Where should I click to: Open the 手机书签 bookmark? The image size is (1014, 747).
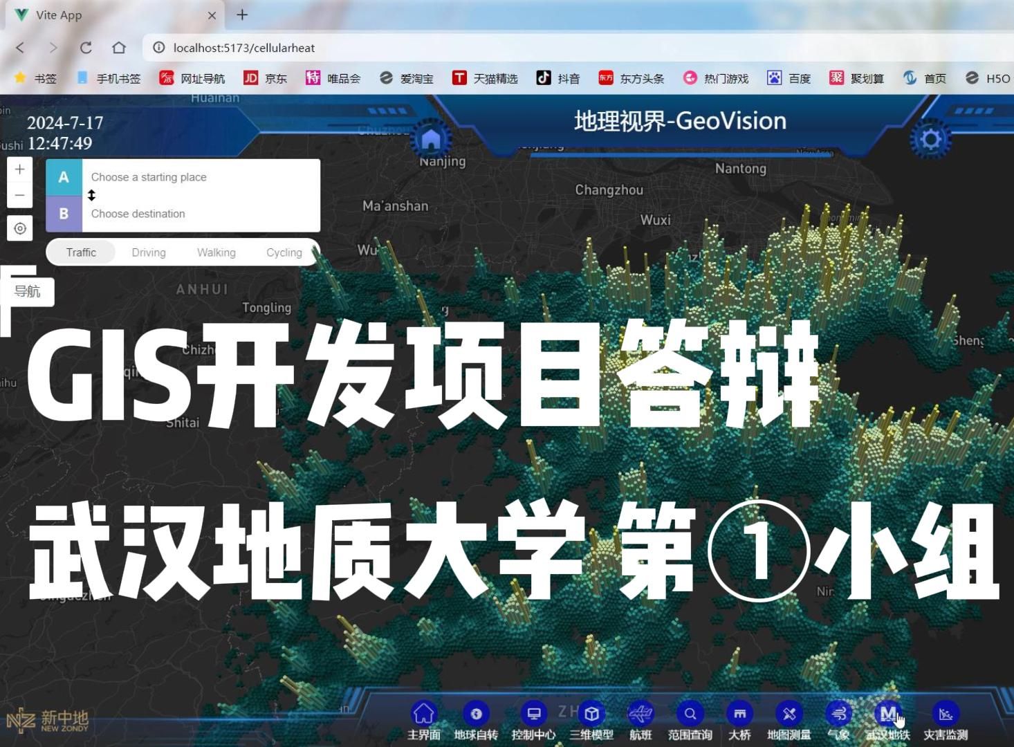coord(109,78)
